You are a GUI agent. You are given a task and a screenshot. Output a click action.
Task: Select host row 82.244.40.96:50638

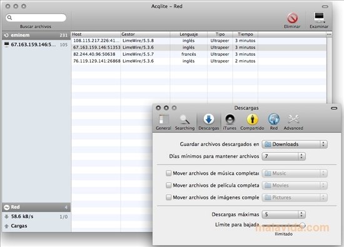(199, 55)
